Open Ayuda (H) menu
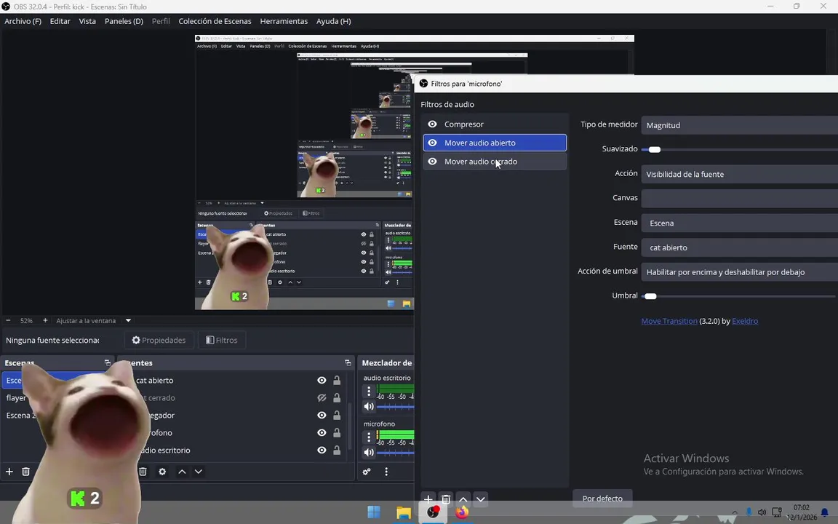This screenshot has width=838, height=524. [x=333, y=21]
